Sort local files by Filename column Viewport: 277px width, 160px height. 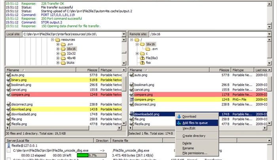click(41, 70)
